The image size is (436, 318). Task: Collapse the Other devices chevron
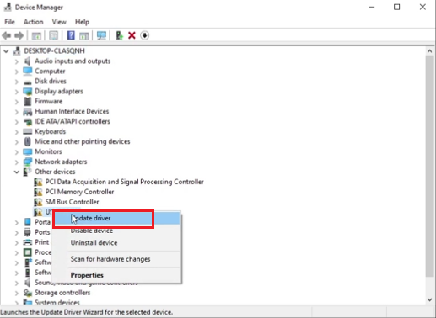pyautogui.click(x=17, y=172)
